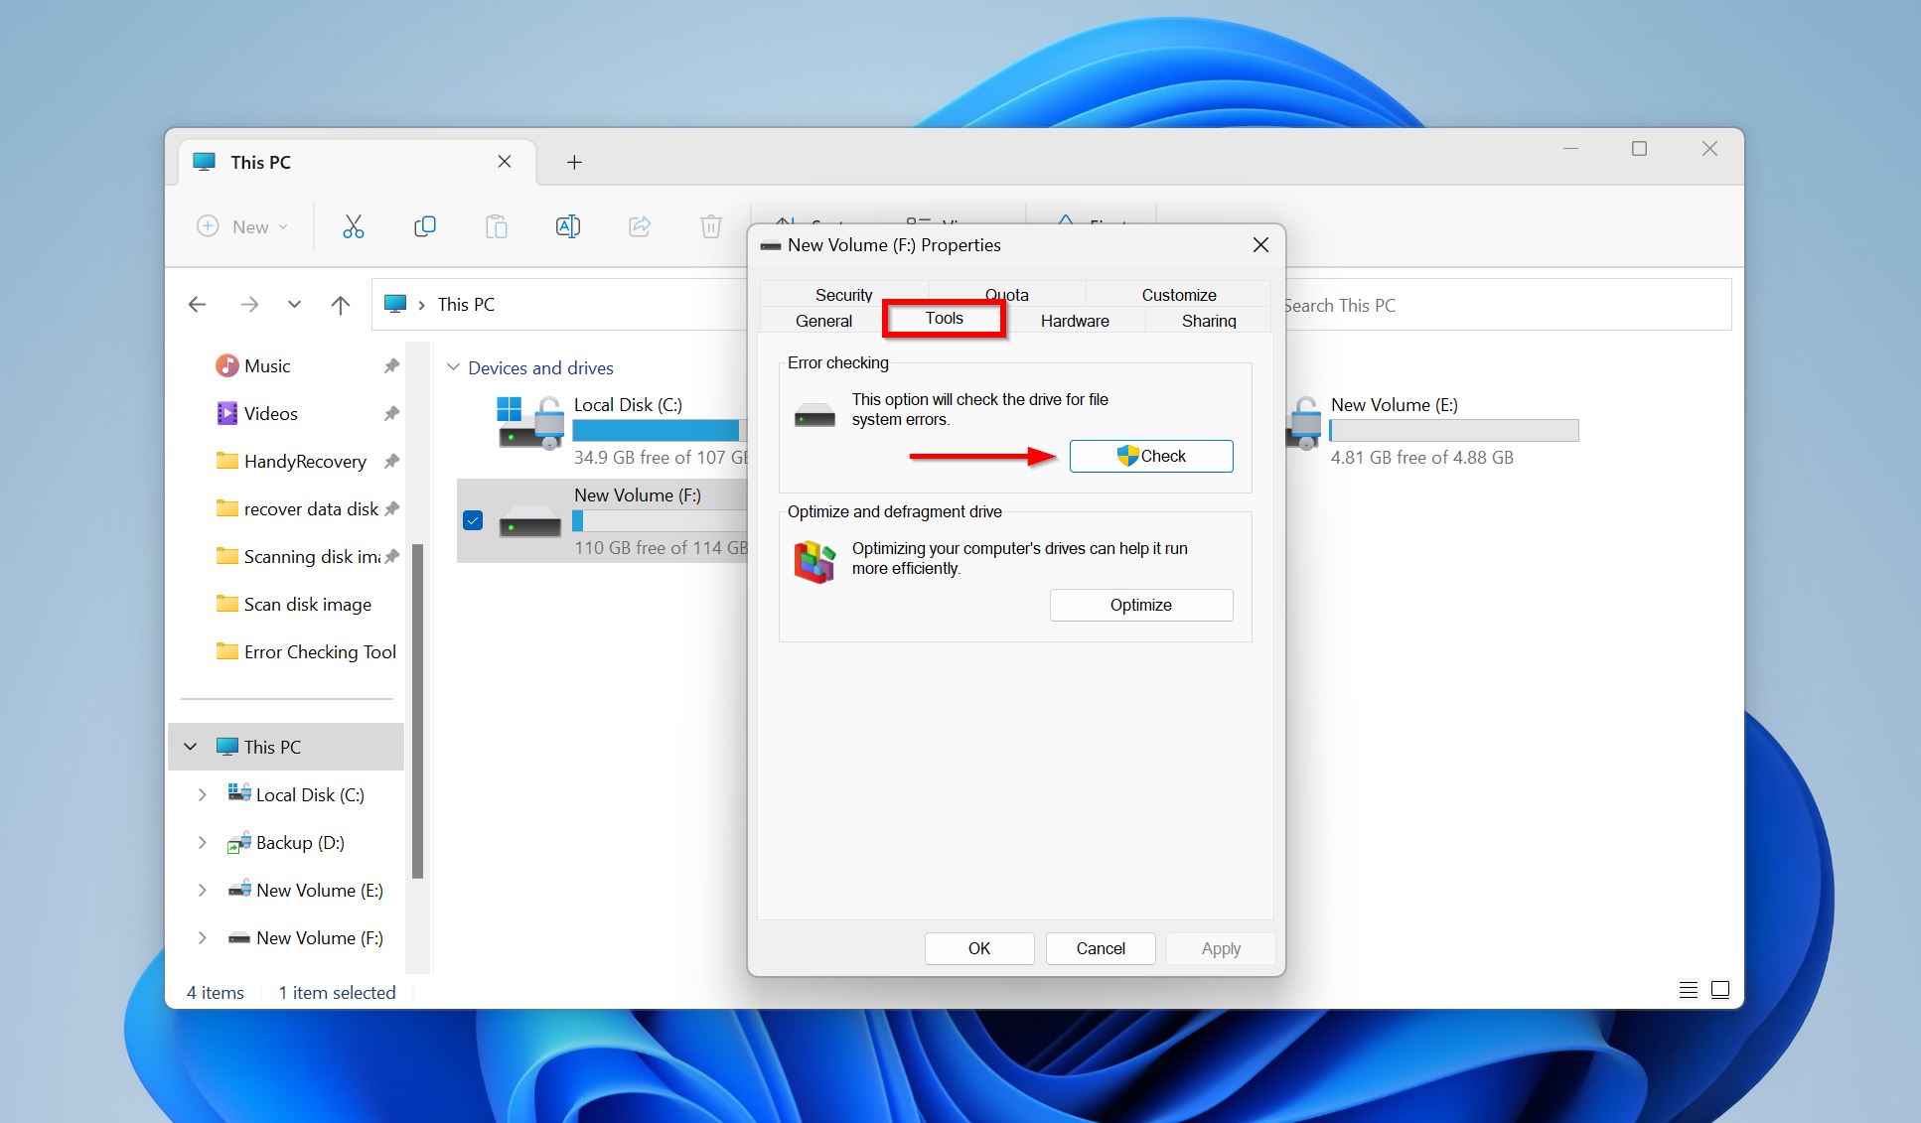The width and height of the screenshot is (1921, 1123).
Task: Expand Local Disk (C:) tree node
Action: click(x=203, y=795)
